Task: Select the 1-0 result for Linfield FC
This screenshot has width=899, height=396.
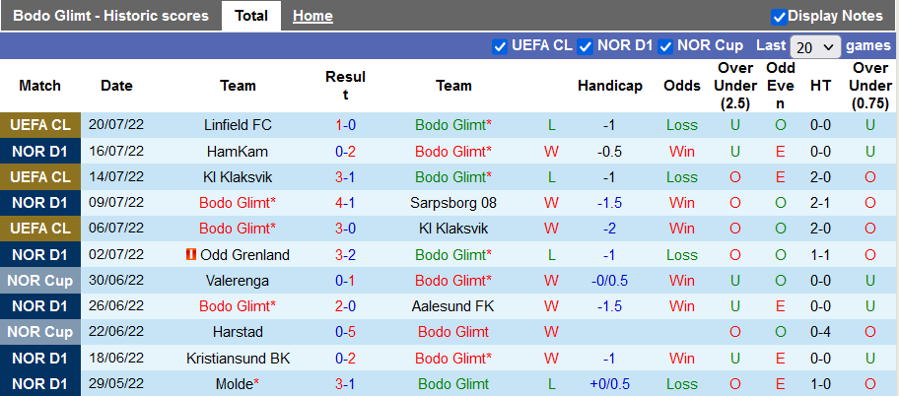Action: point(345,125)
